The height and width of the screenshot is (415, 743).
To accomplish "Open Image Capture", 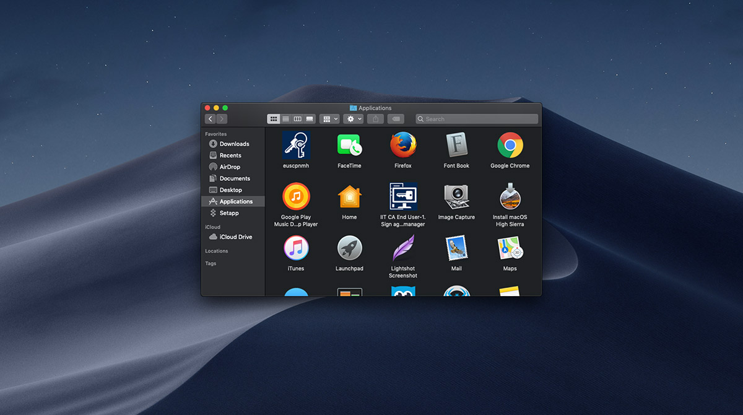I will click(456, 198).
